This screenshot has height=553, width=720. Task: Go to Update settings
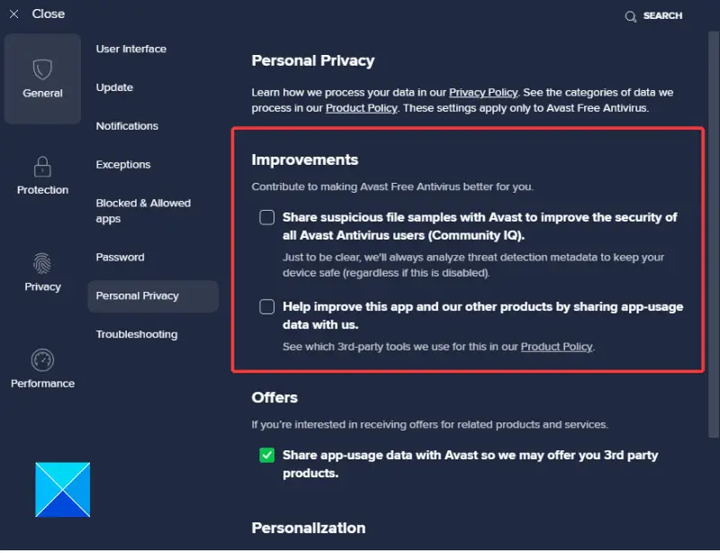114,87
